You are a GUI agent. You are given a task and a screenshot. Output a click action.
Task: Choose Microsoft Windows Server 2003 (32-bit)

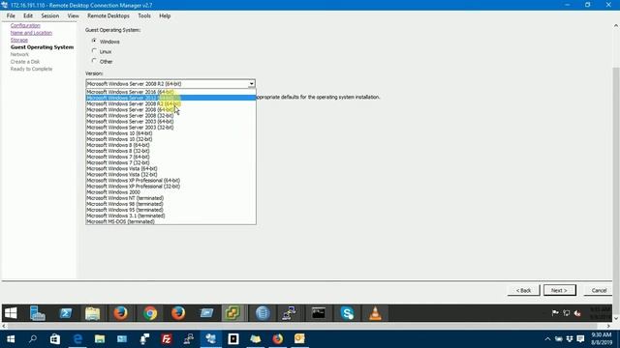(x=170, y=128)
